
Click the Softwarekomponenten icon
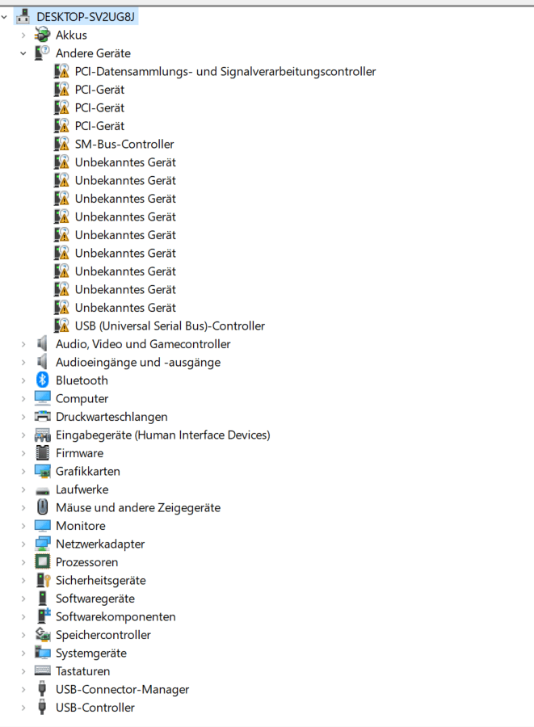click(42, 616)
